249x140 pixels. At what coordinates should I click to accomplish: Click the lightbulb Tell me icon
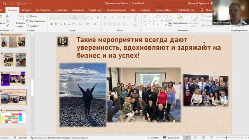202,10
